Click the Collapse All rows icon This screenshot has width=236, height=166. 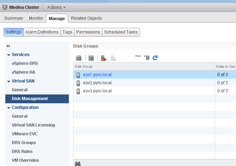pyautogui.click(x=138, y=57)
